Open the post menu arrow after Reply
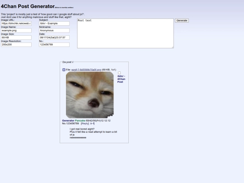 coord(92,123)
